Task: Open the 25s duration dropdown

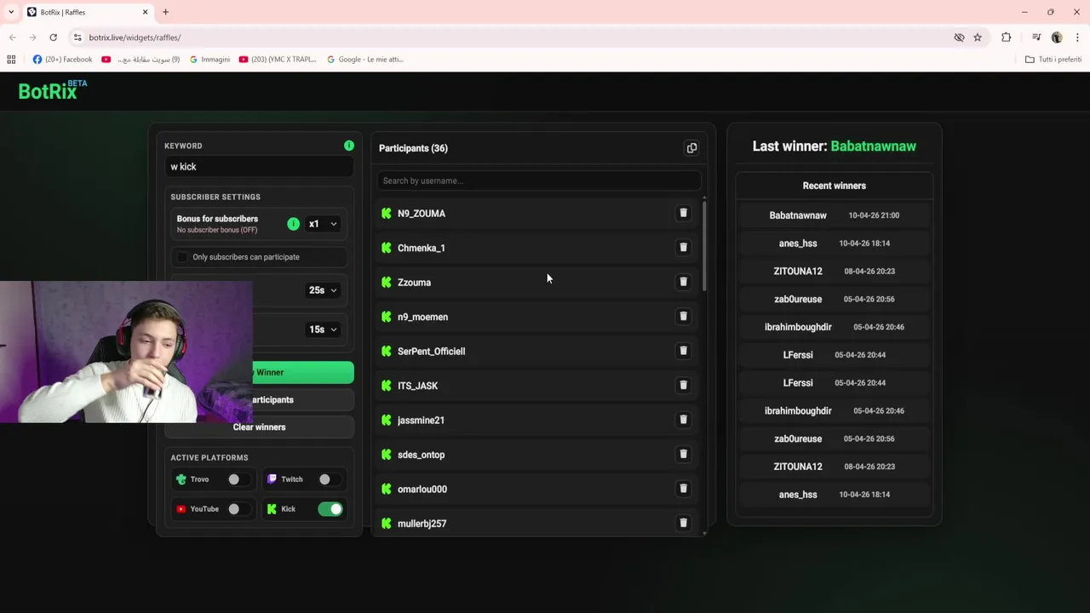Action: tap(323, 290)
